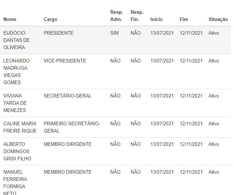Select the ALBERTO DOMINGOS GRISI FILHO name cell
234x195 pixels.
[17, 151]
